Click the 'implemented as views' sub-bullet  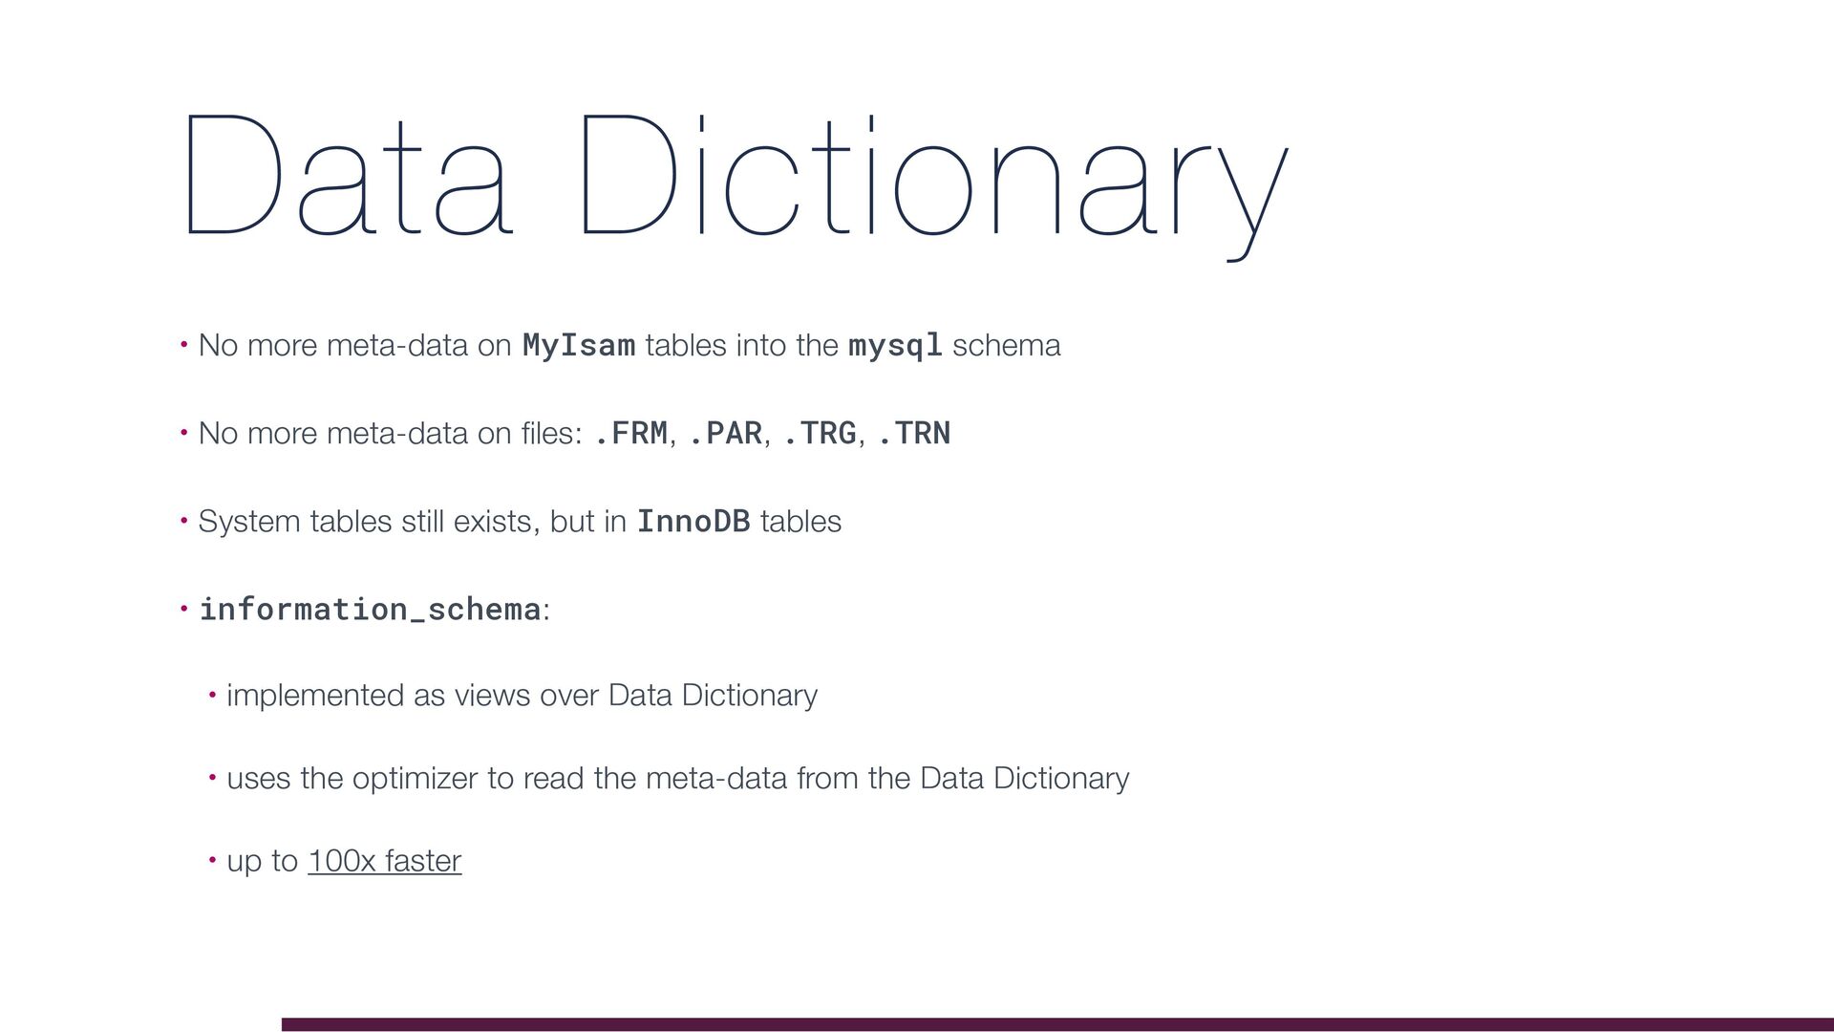tap(522, 696)
